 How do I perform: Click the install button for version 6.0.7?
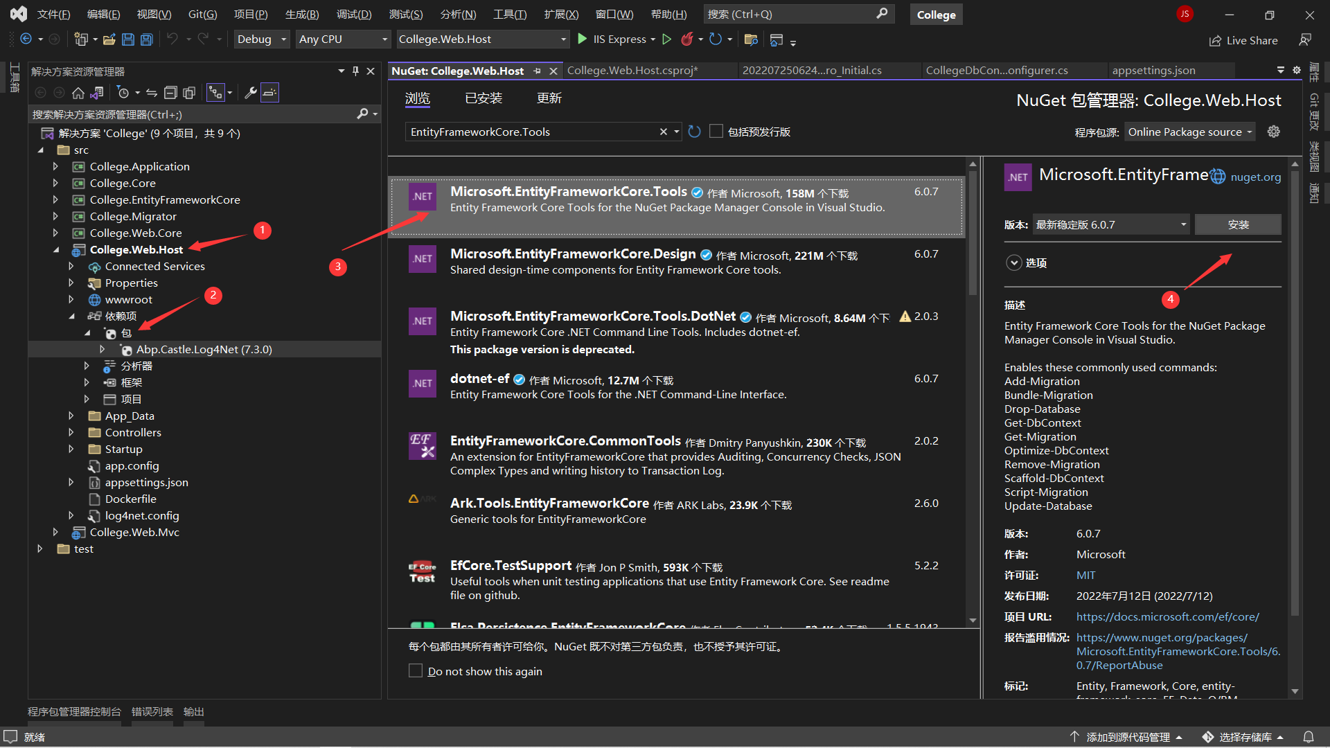(1238, 224)
